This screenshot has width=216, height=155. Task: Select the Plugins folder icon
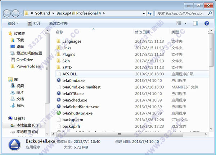[59, 54]
